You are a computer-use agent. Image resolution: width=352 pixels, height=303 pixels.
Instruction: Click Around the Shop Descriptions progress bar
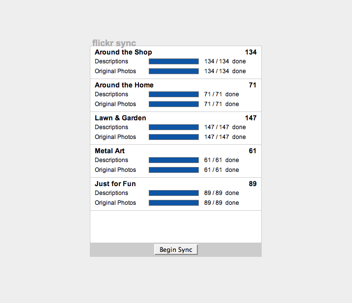tap(174, 61)
